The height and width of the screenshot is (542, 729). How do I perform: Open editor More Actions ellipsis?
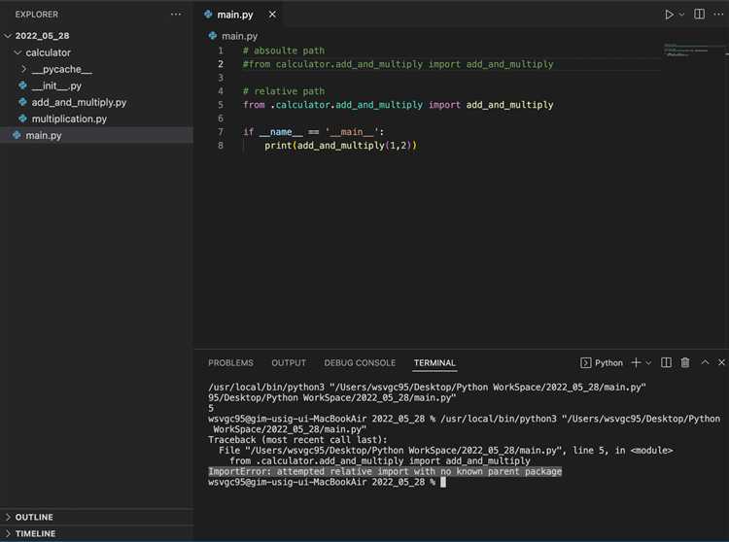(x=718, y=14)
